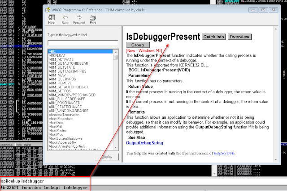Select ABM_GETAUTOHIDEBAR entry
Viewport: 287px width, 191px height.
click(68, 63)
